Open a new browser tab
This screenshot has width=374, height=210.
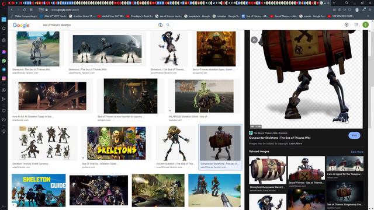pyautogui.click(x=334, y=3)
